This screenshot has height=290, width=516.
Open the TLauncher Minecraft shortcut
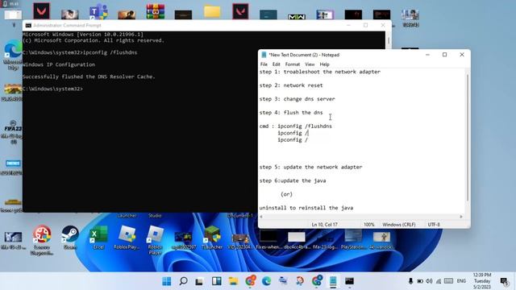pos(212,237)
